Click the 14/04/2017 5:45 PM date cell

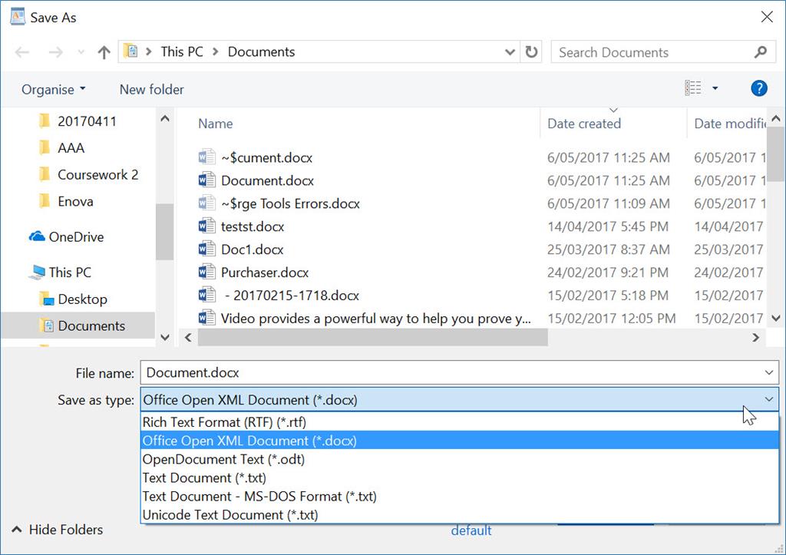[608, 226]
